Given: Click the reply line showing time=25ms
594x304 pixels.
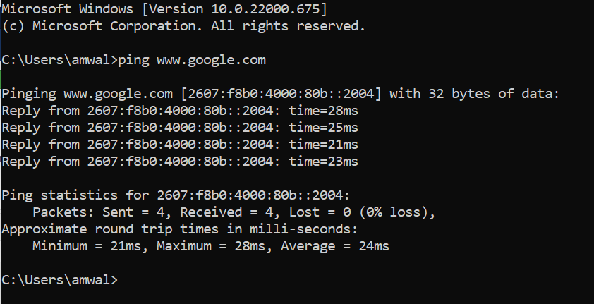Looking at the screenshot, I should [x=180, y=128].
